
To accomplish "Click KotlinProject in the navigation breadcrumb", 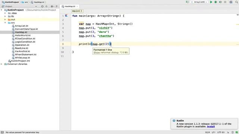I will pyautogui.click(x=10, y=2).
